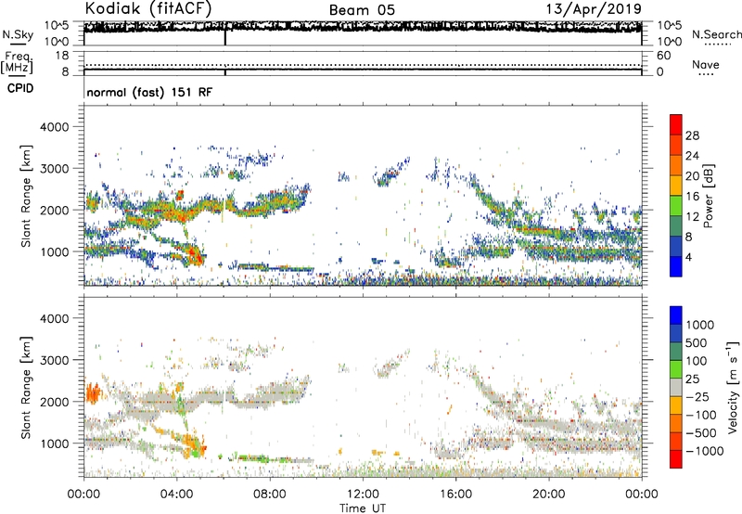
Task: Click the light green Velocity segment 25 to 100
Action: click(676, 369)
